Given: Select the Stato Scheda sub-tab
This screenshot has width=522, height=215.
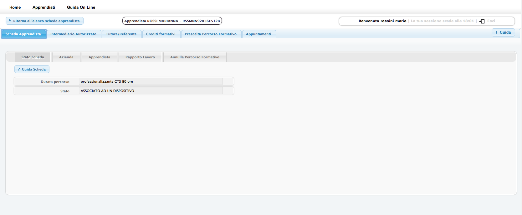Looking at the screenshot, I should click(x=33, y=57).
